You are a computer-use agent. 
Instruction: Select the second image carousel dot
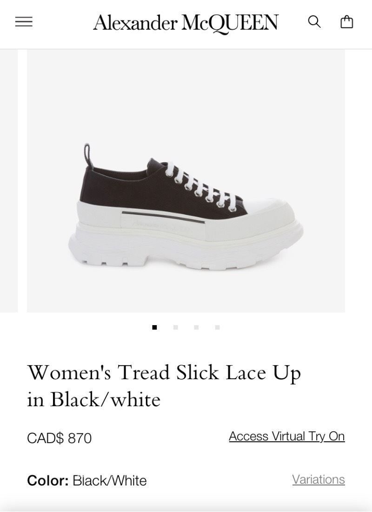coord(175,327)
